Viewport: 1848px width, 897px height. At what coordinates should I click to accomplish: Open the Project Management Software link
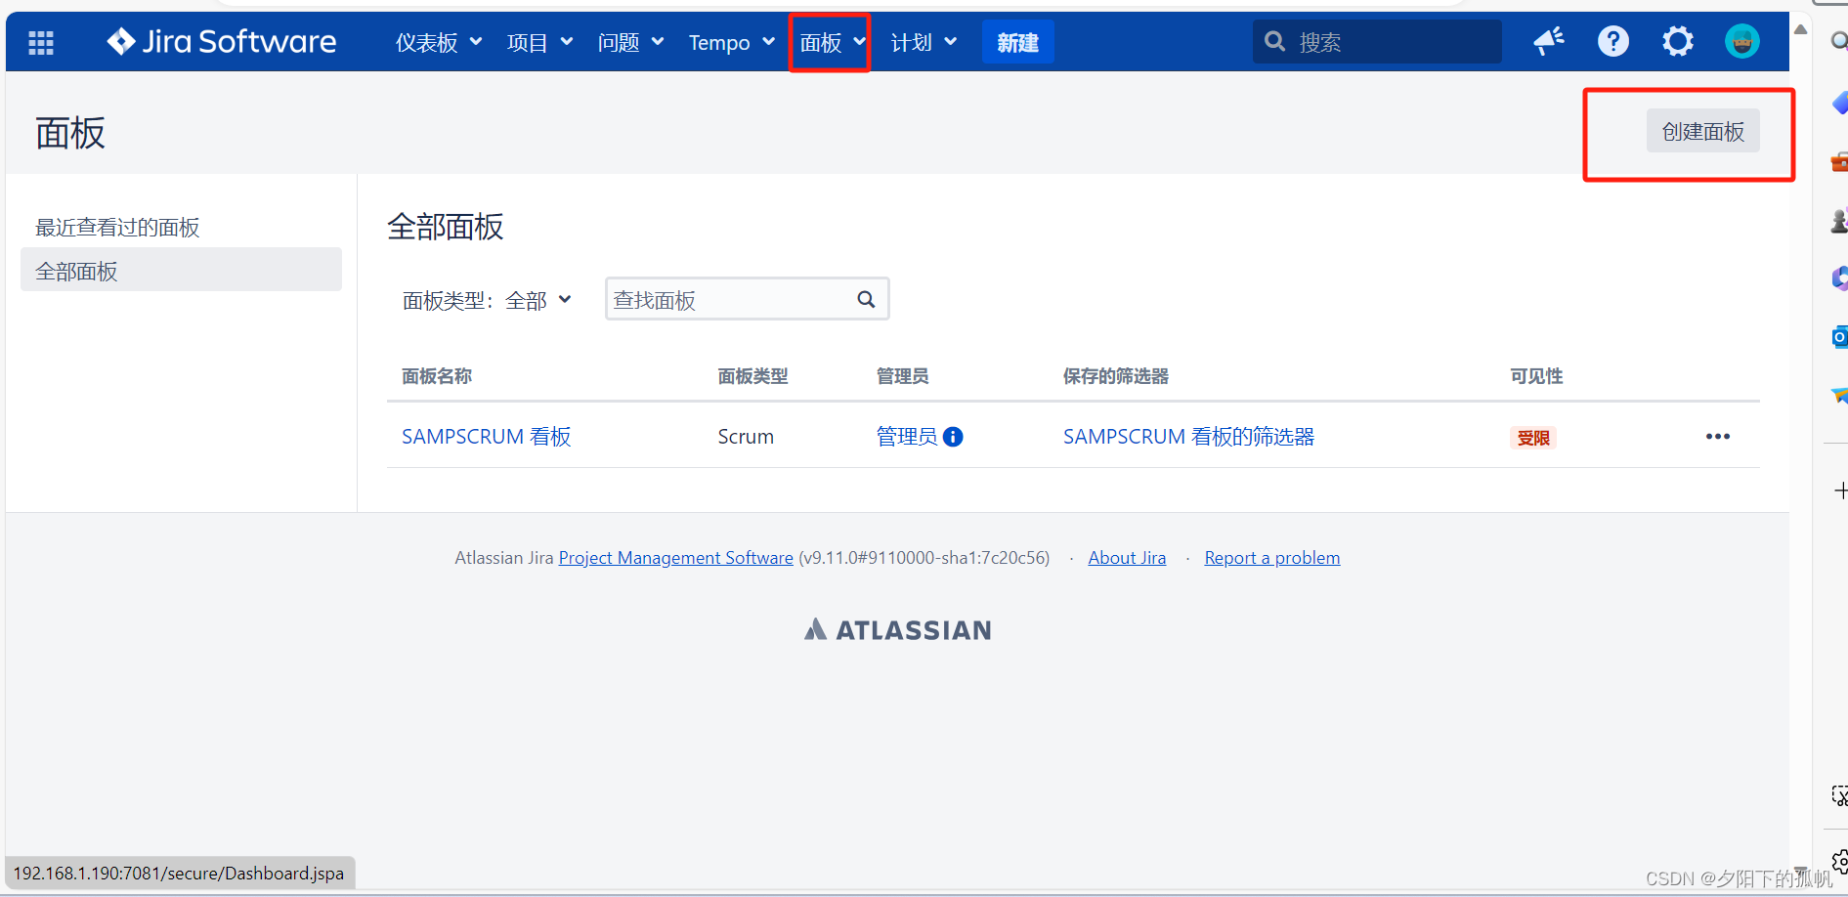click(675, 558)
